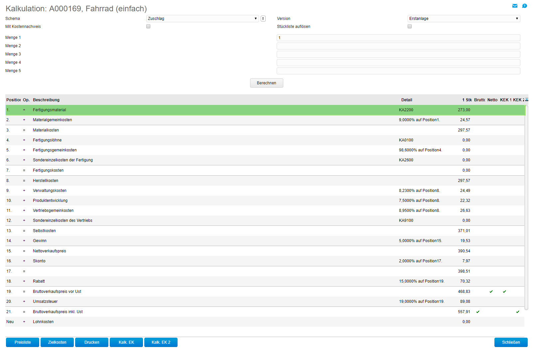Open Kalk. EK 2 button
The width and height of the screenshot is (533, 350).
coord(161,342)
